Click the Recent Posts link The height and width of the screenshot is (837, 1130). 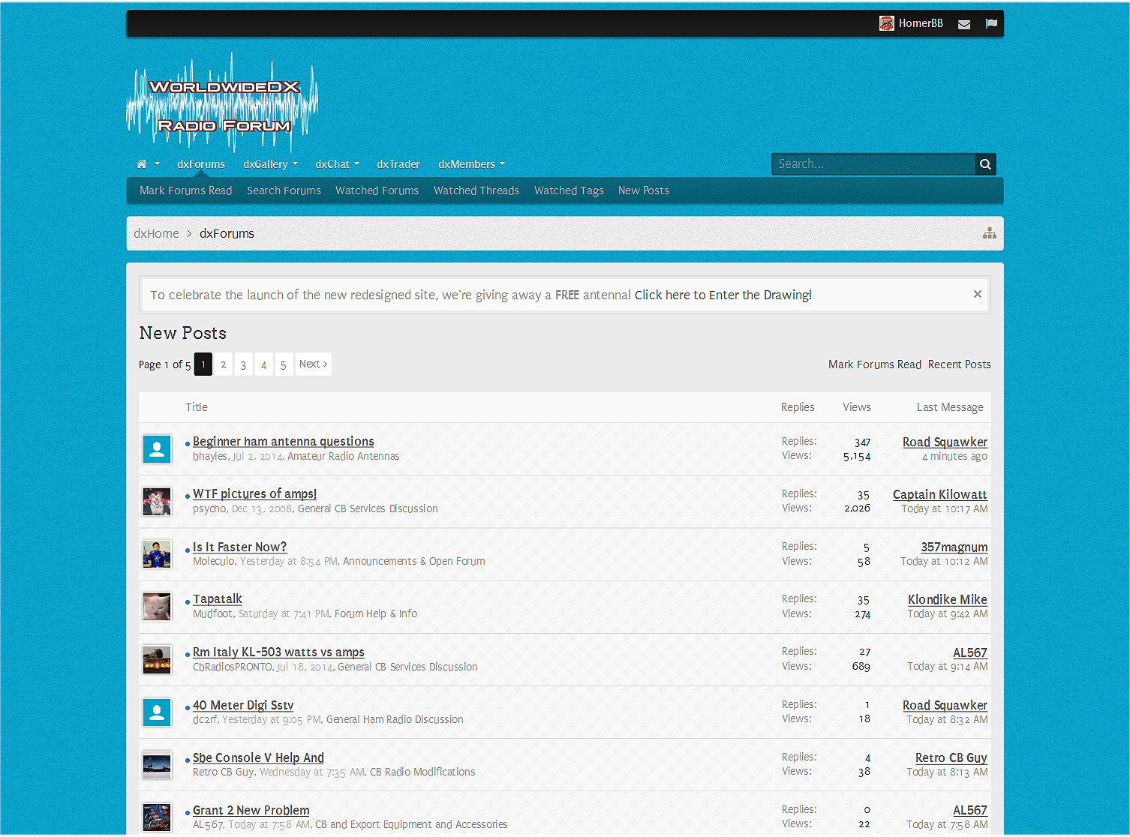click(959, 364)
